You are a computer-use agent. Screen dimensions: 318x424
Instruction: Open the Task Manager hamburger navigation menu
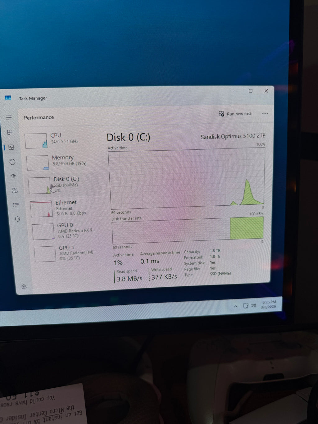point(9,117)
